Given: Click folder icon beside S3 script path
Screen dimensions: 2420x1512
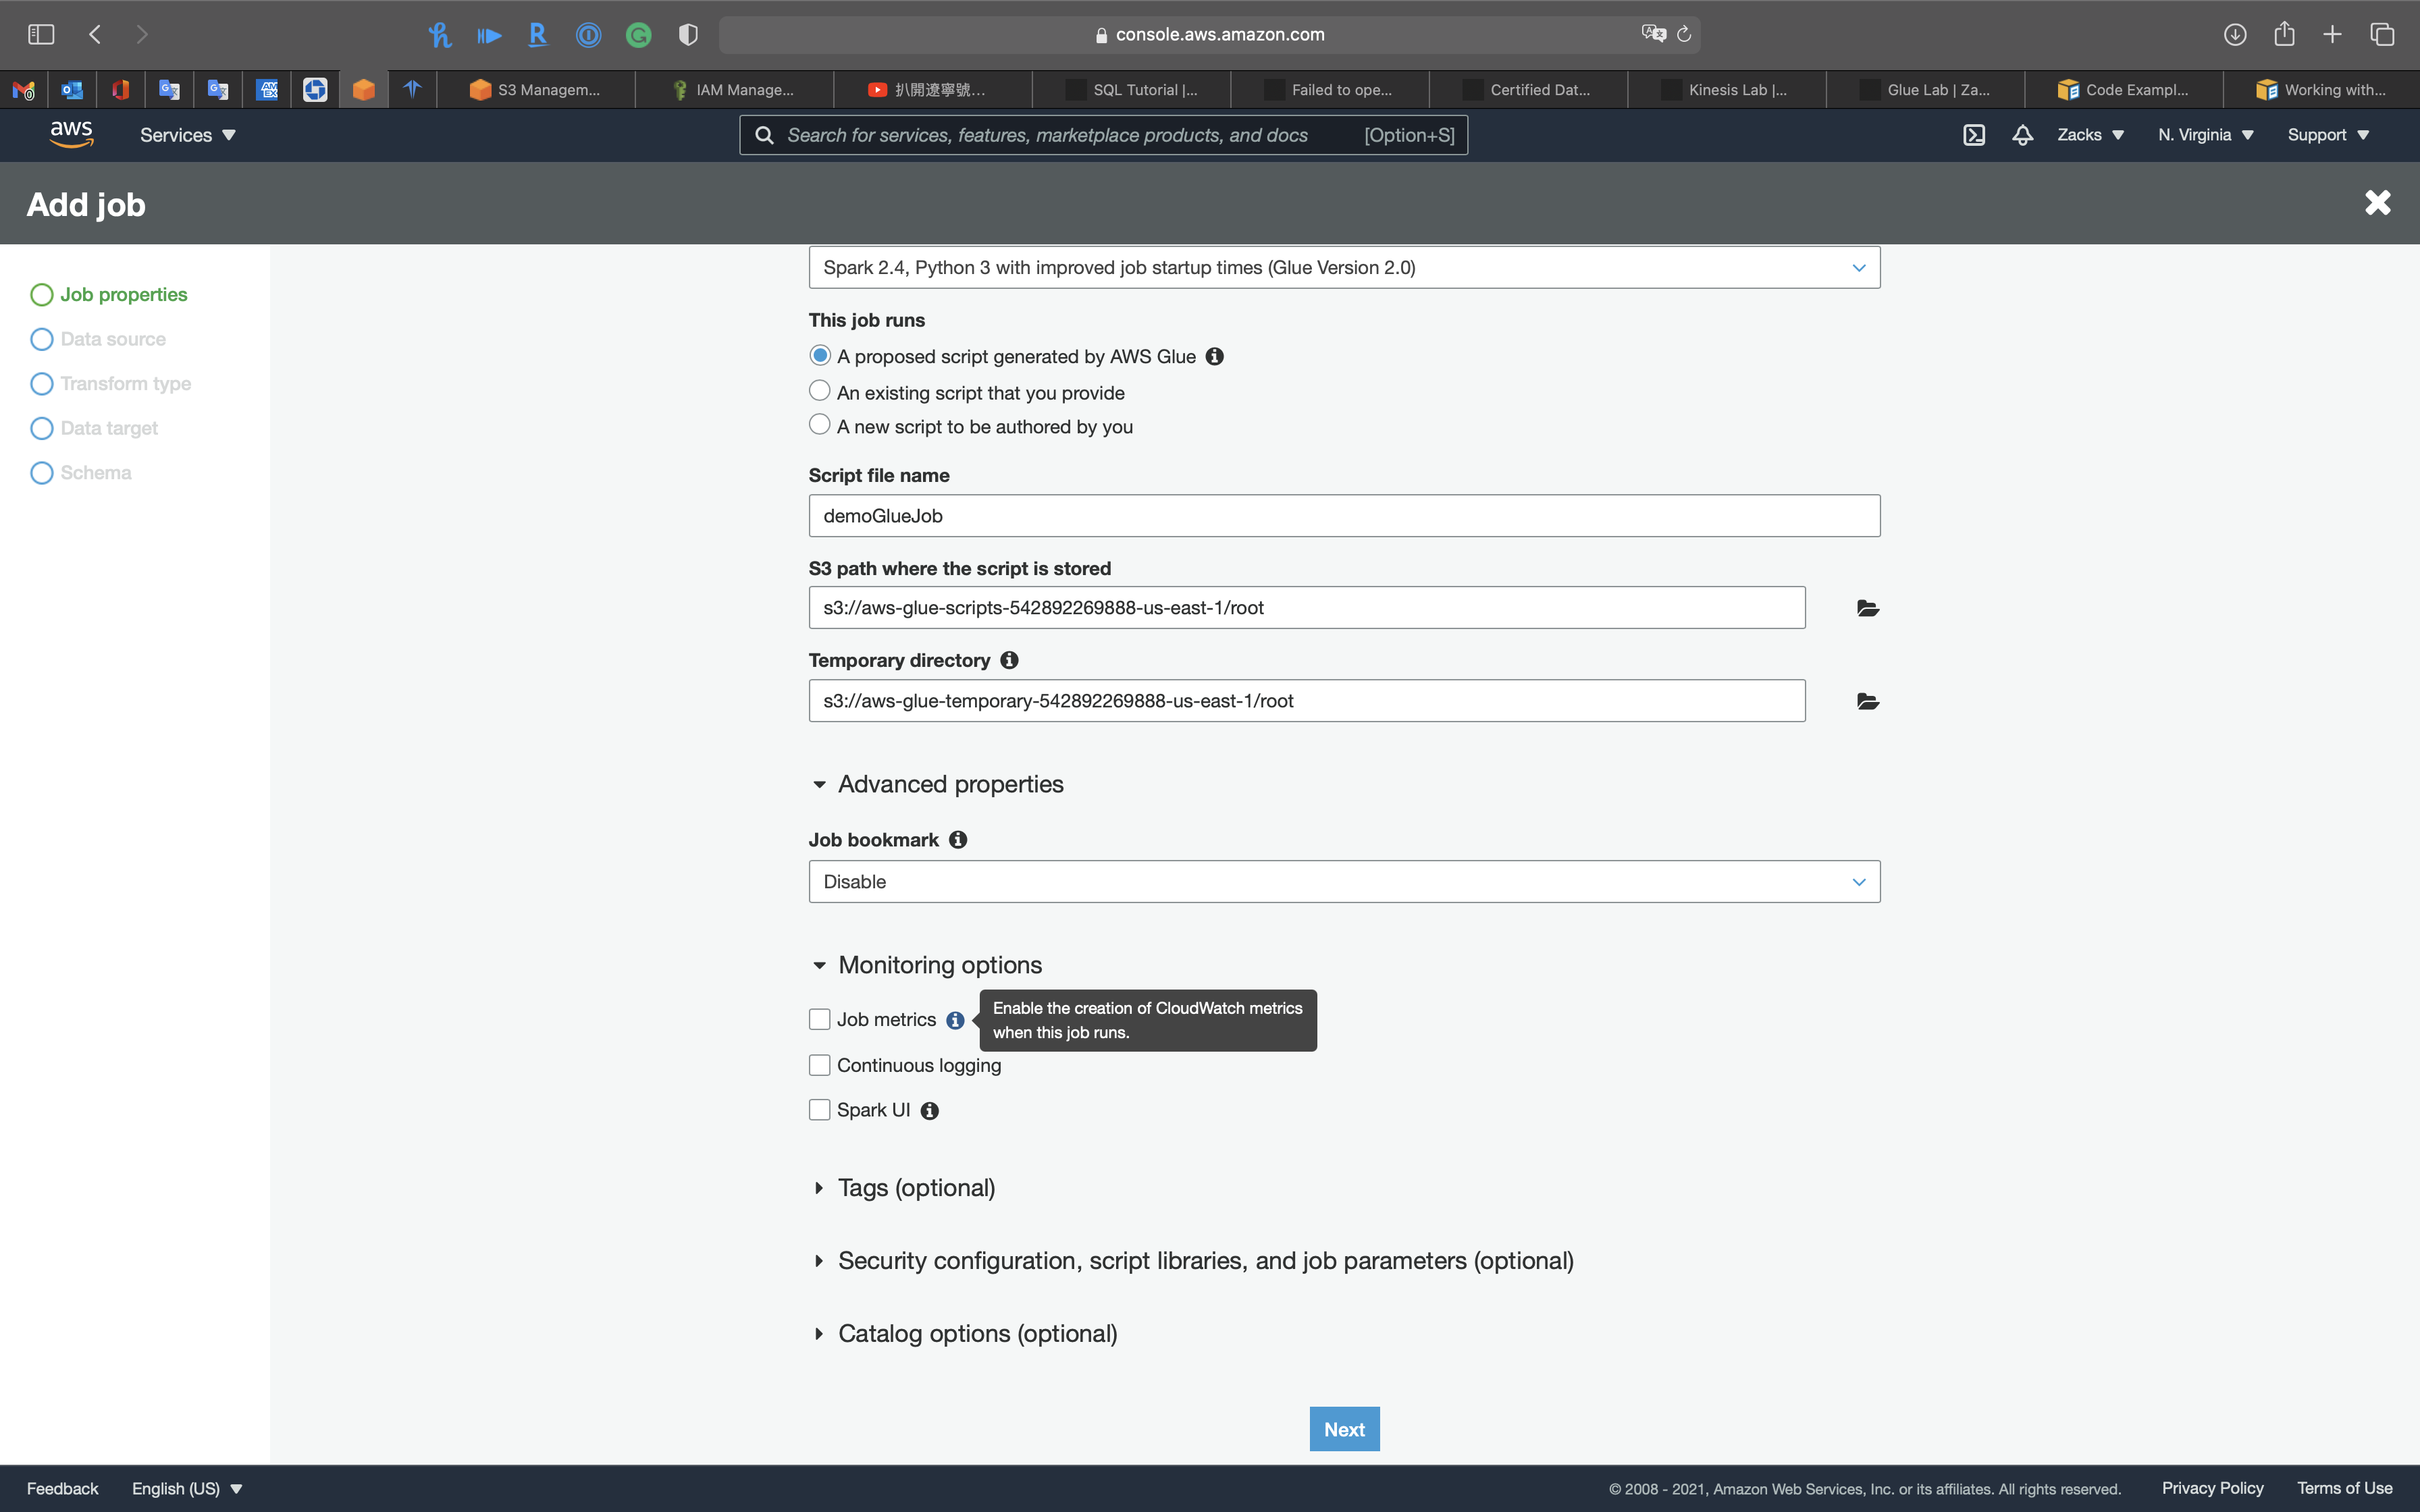Looking at the screenshot, I should [1867, 608].
